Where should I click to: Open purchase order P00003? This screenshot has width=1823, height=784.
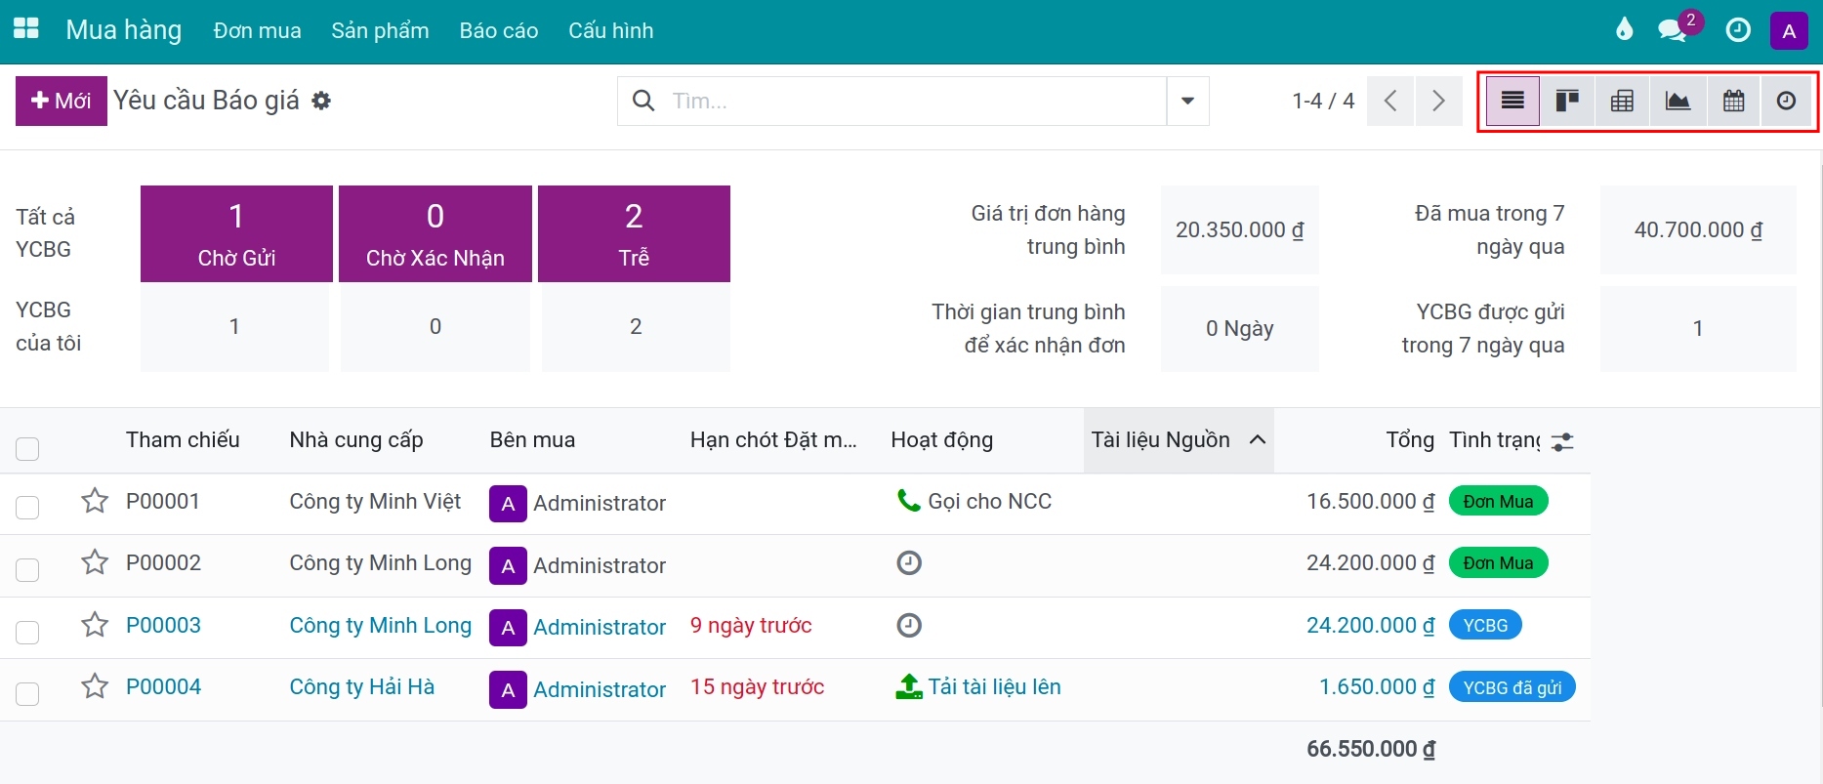pyautogui.click(x=164, y=625)
